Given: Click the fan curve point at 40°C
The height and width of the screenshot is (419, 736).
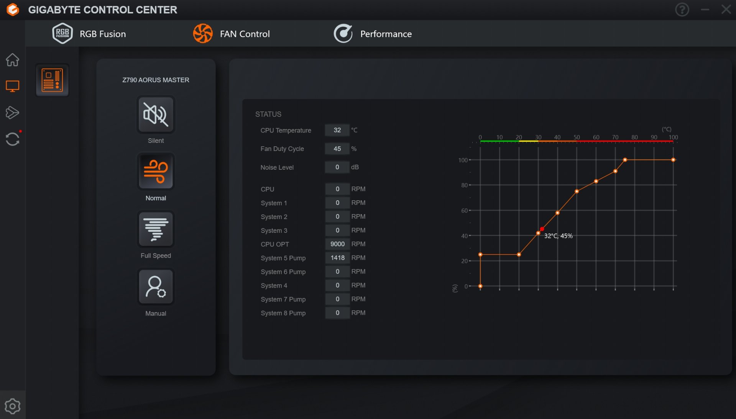Looking at the screenshot, I should pyautogui.click(x=557, y=213).
